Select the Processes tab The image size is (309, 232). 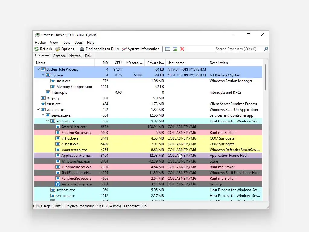pos(42,56)
